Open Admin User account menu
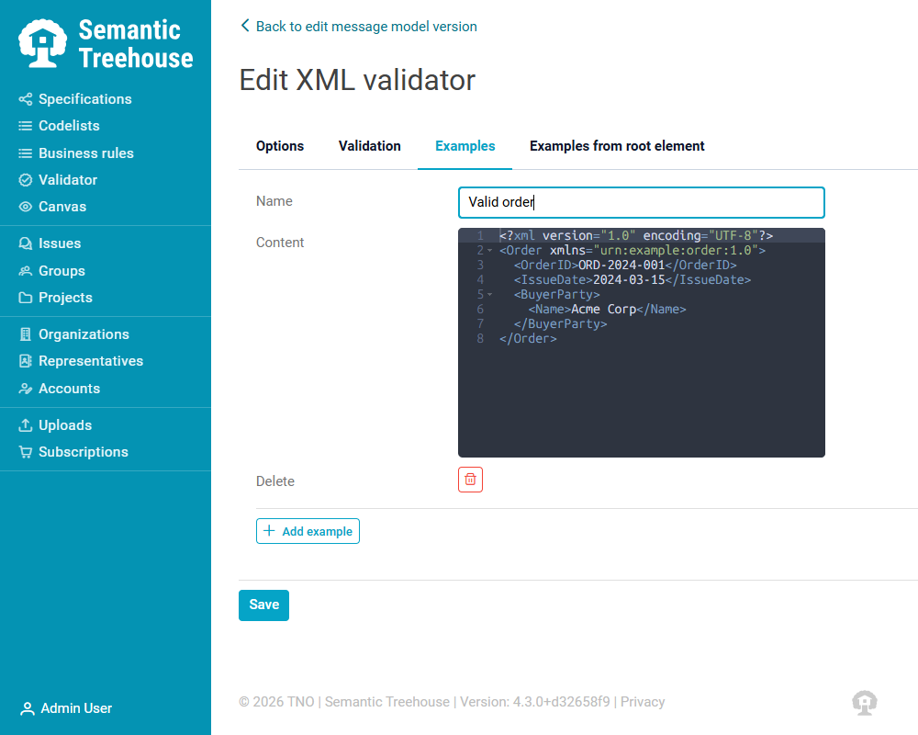The width and height of the screenshot is (918, 735). [x=66, y=708]
